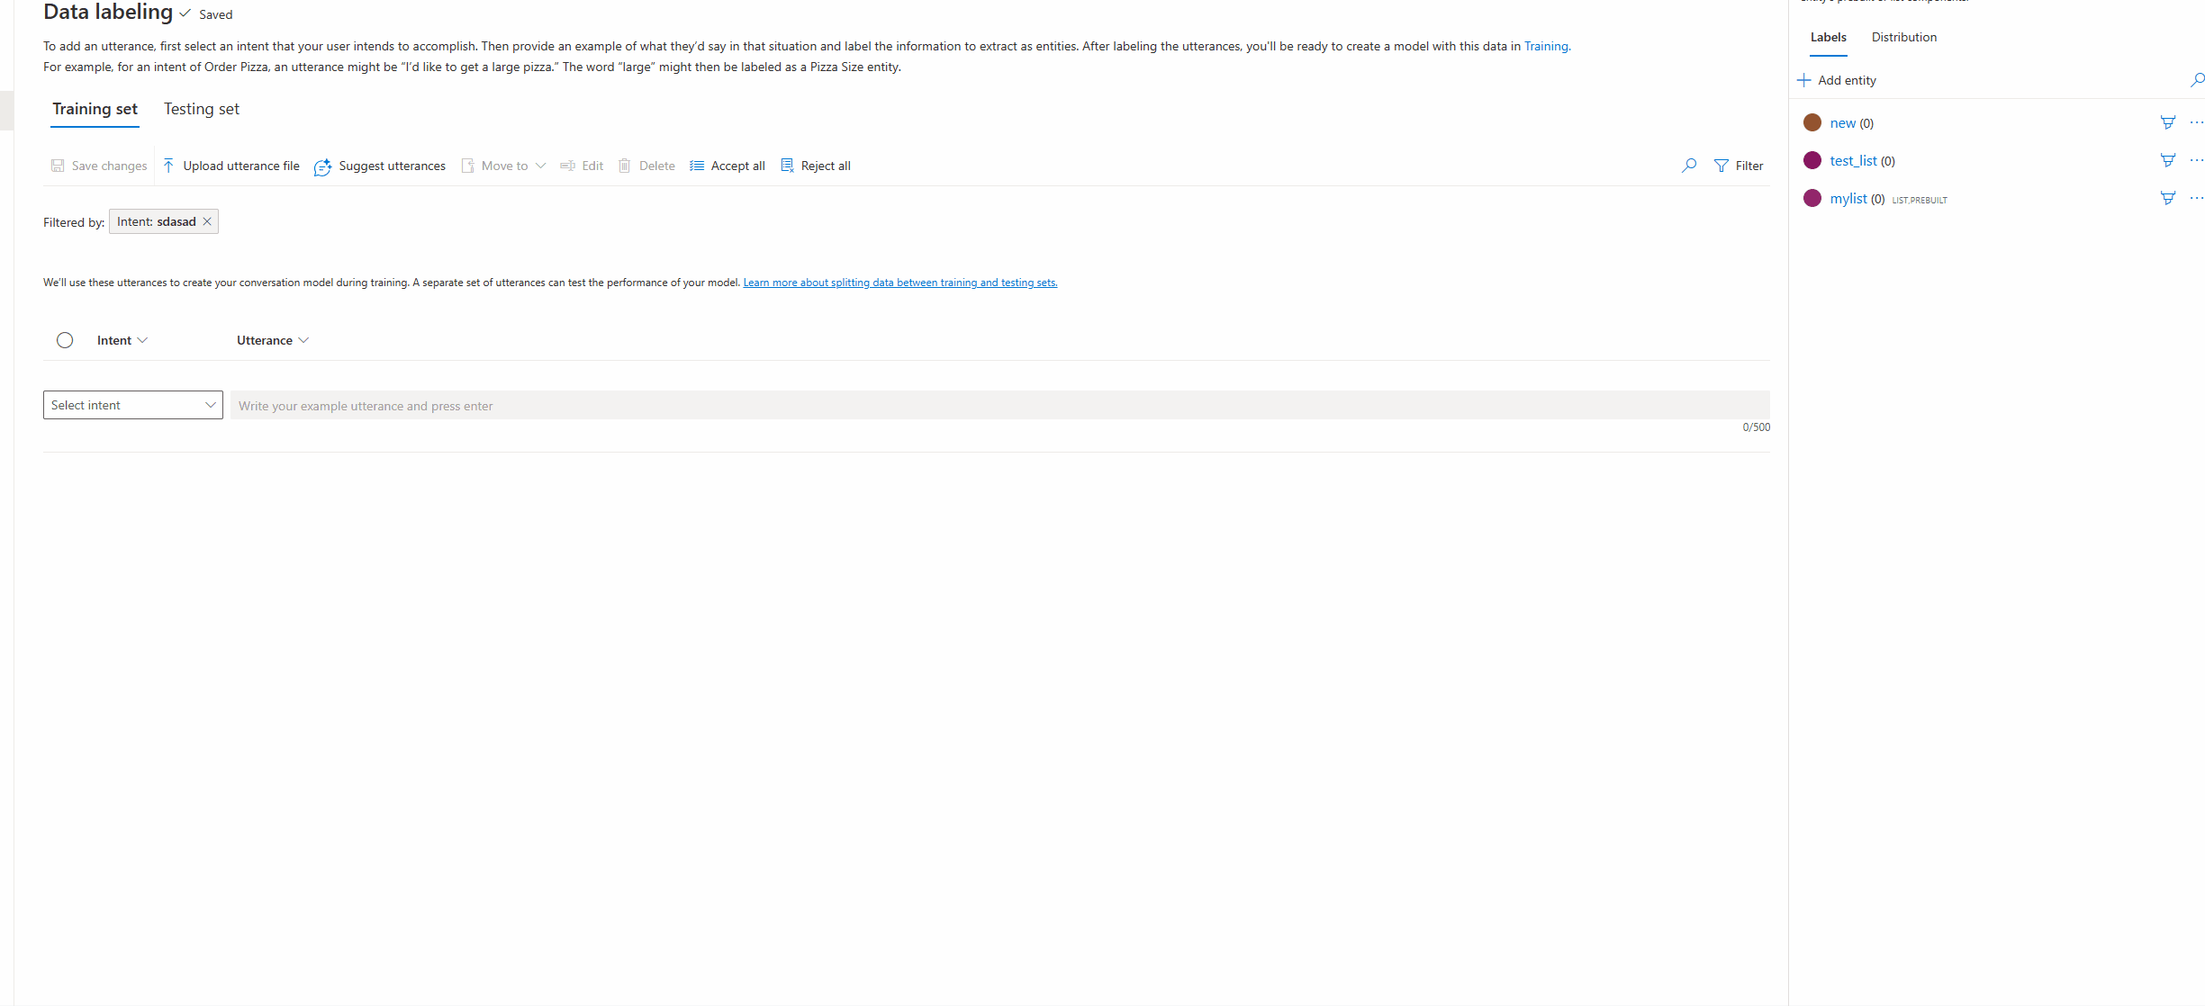Click Add entity plus icon
Image resolution: width=2205 pixels, height=1006 pixels.
tap(1804, 78)
